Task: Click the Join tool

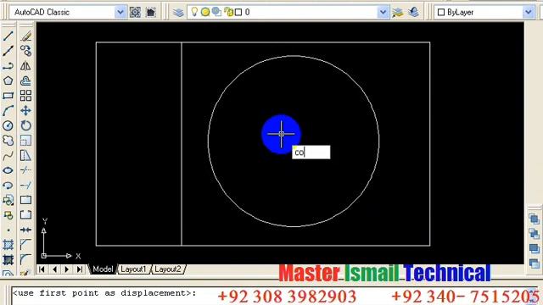Action: coord(26,230)
